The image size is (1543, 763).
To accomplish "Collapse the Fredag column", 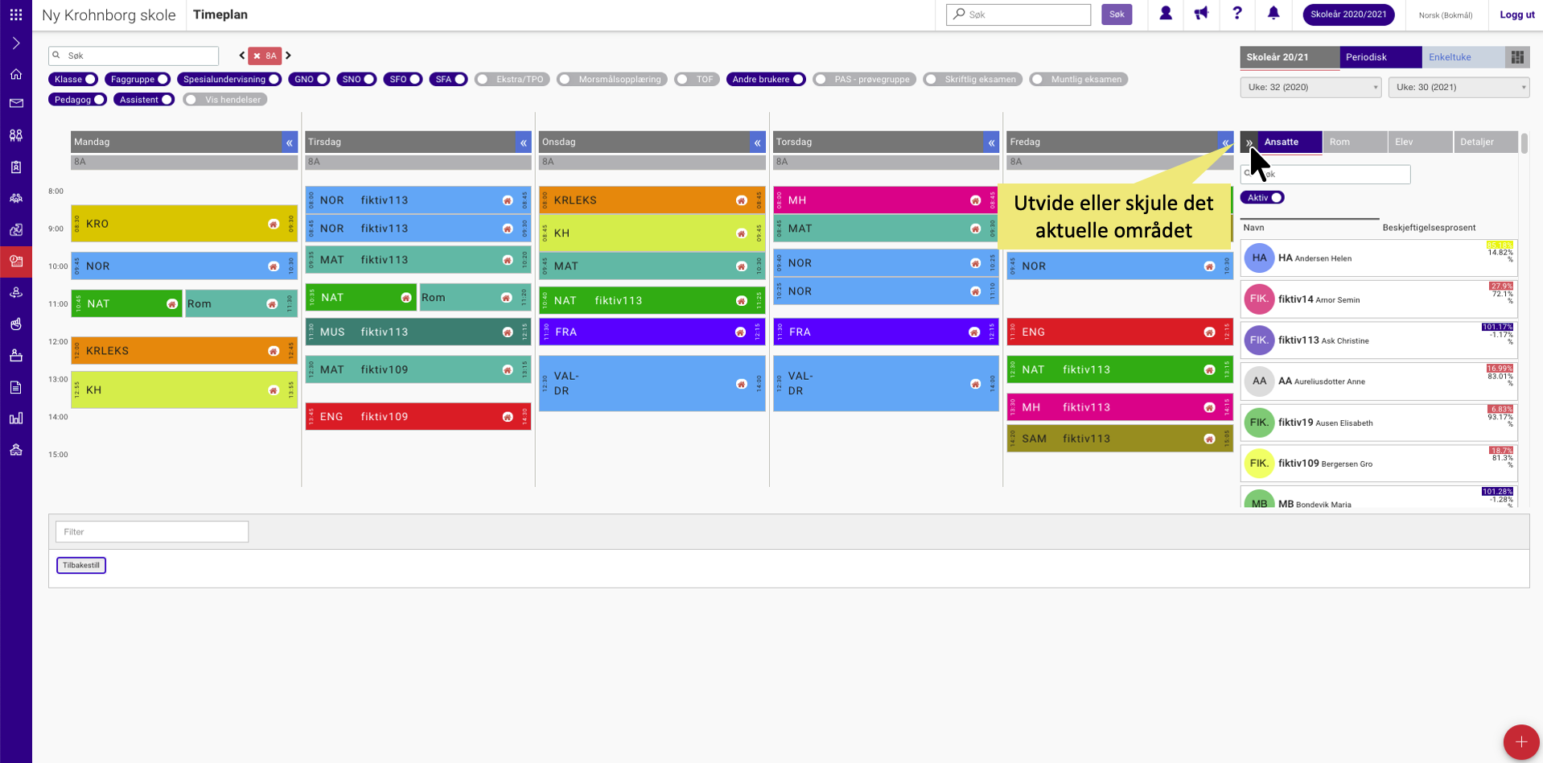I will click(1225, 142).
